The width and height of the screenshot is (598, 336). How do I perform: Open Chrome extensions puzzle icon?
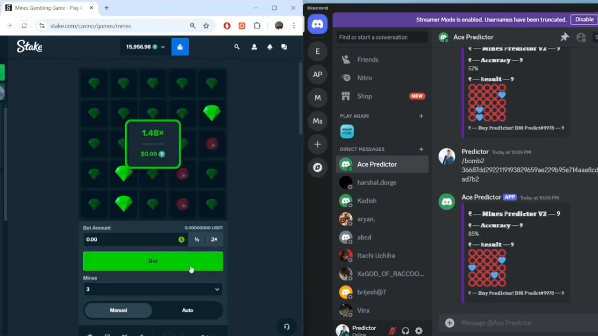pyautogui.click(x=257, y=26)
